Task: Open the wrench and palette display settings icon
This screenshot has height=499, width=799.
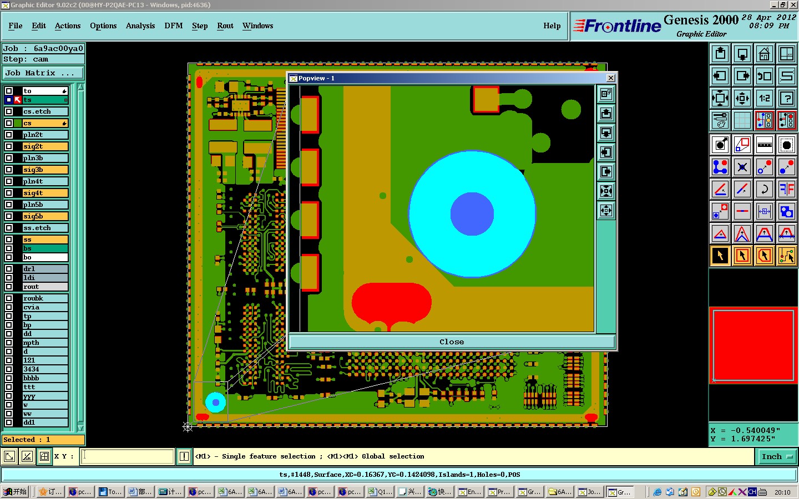Action: coord(720,120)
